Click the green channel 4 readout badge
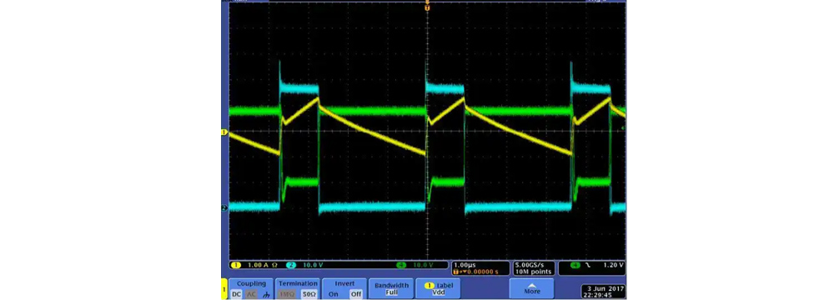This screenshot has width=834, height=300. [x=400, y=264]
